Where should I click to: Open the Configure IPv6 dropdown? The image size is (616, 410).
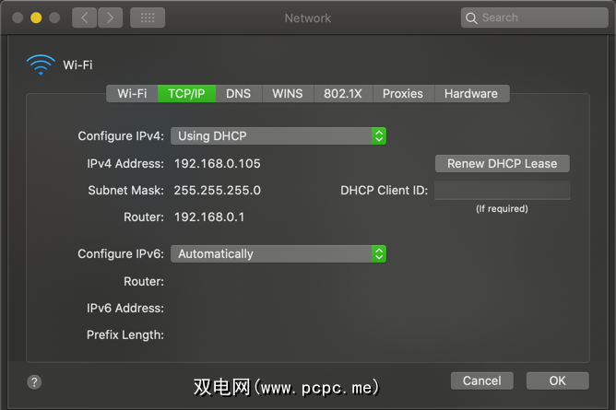(x=278, y=253)
